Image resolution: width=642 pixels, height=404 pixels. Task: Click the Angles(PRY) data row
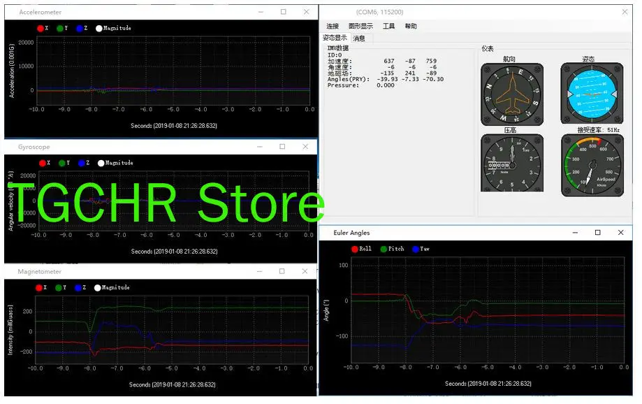[386, 79]
